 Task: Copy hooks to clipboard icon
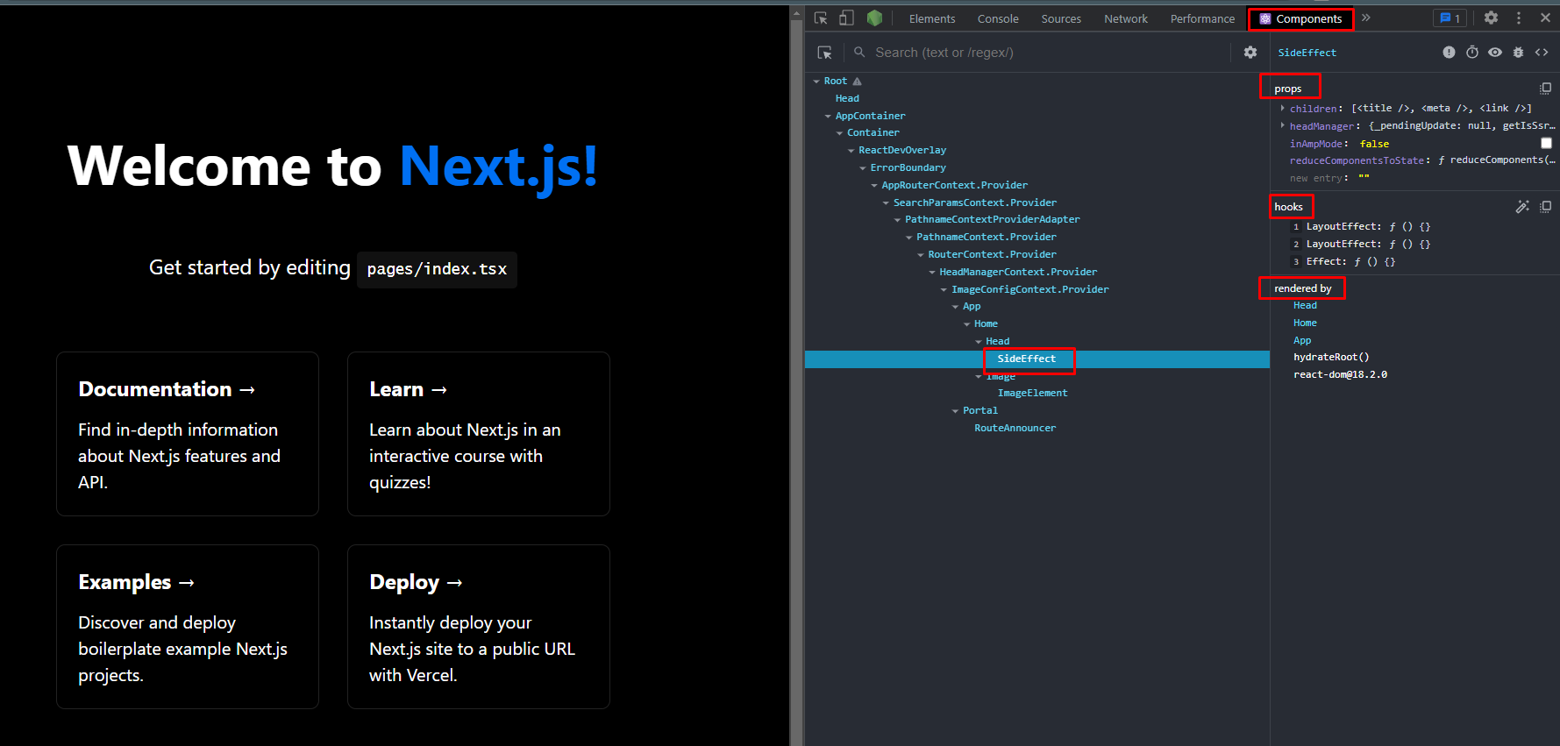point(1545,207)
